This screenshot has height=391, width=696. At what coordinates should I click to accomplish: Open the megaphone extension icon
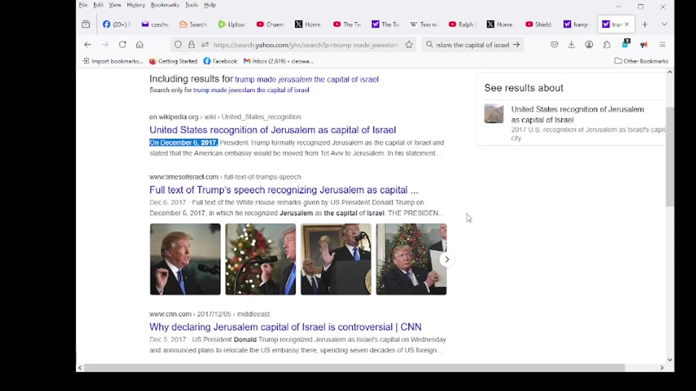pos(644,45)
